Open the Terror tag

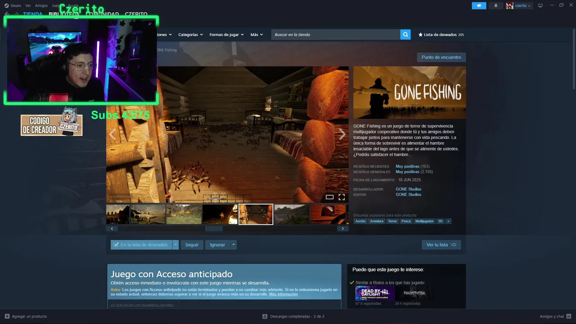pyautogui.click(x=392, y=221)
